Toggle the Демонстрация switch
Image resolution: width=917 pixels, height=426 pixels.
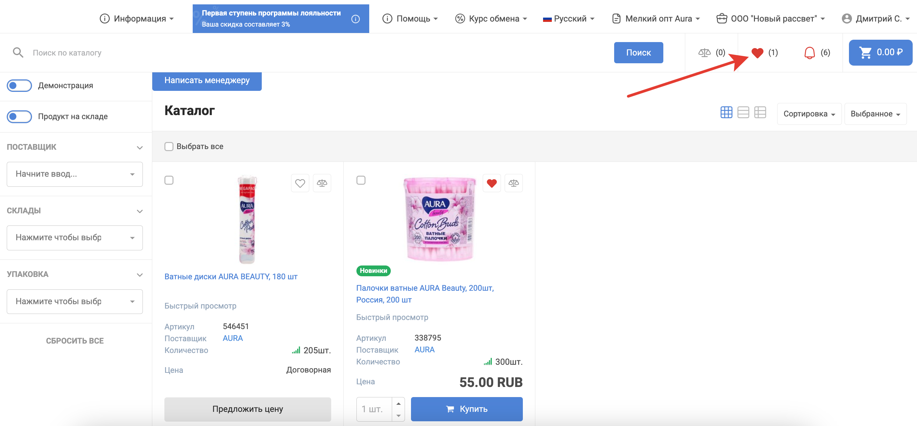(x=19, y=86)
